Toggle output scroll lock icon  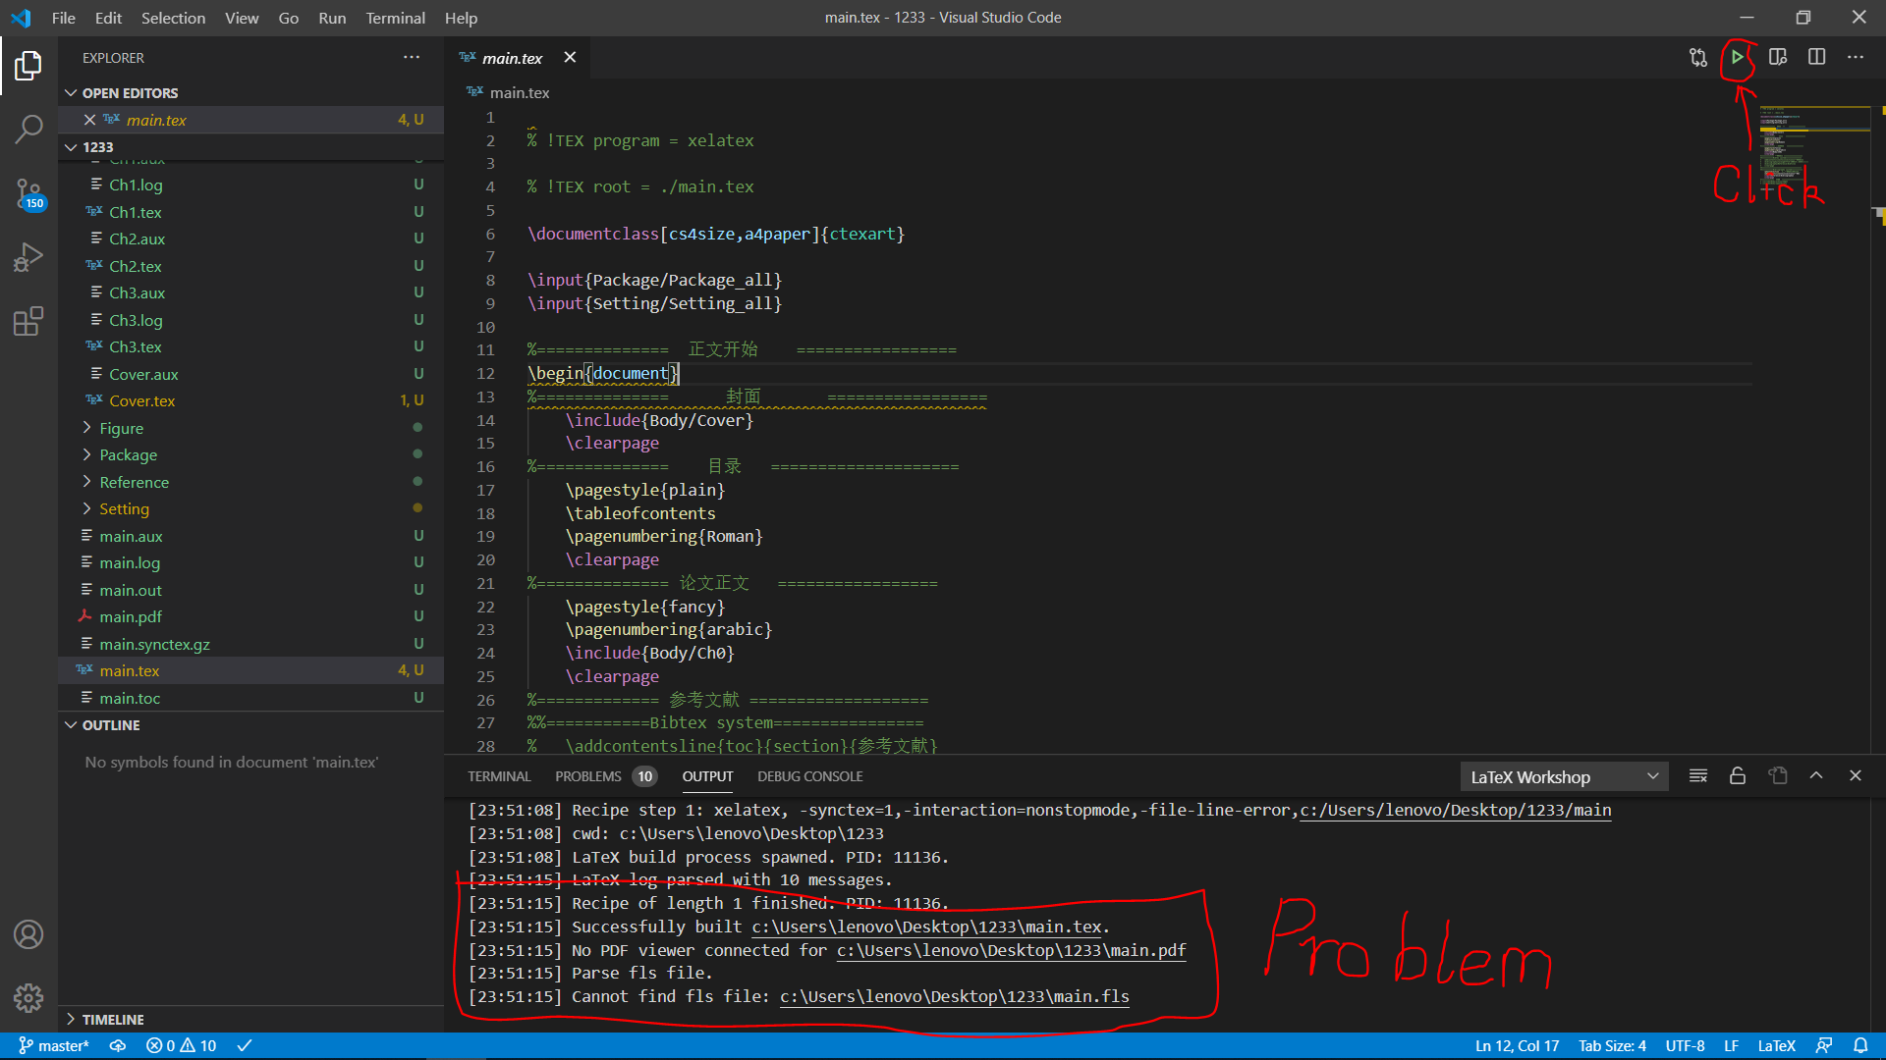point(1737,775)
